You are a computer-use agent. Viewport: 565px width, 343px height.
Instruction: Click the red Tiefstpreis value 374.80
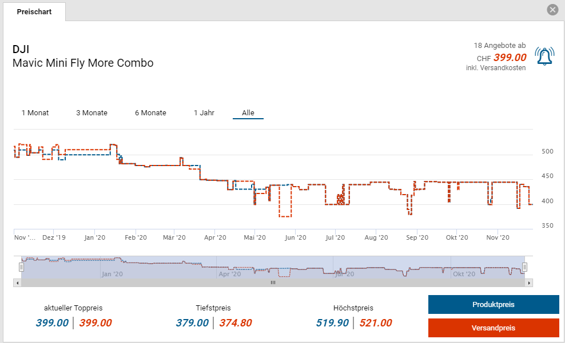(236, 323)
